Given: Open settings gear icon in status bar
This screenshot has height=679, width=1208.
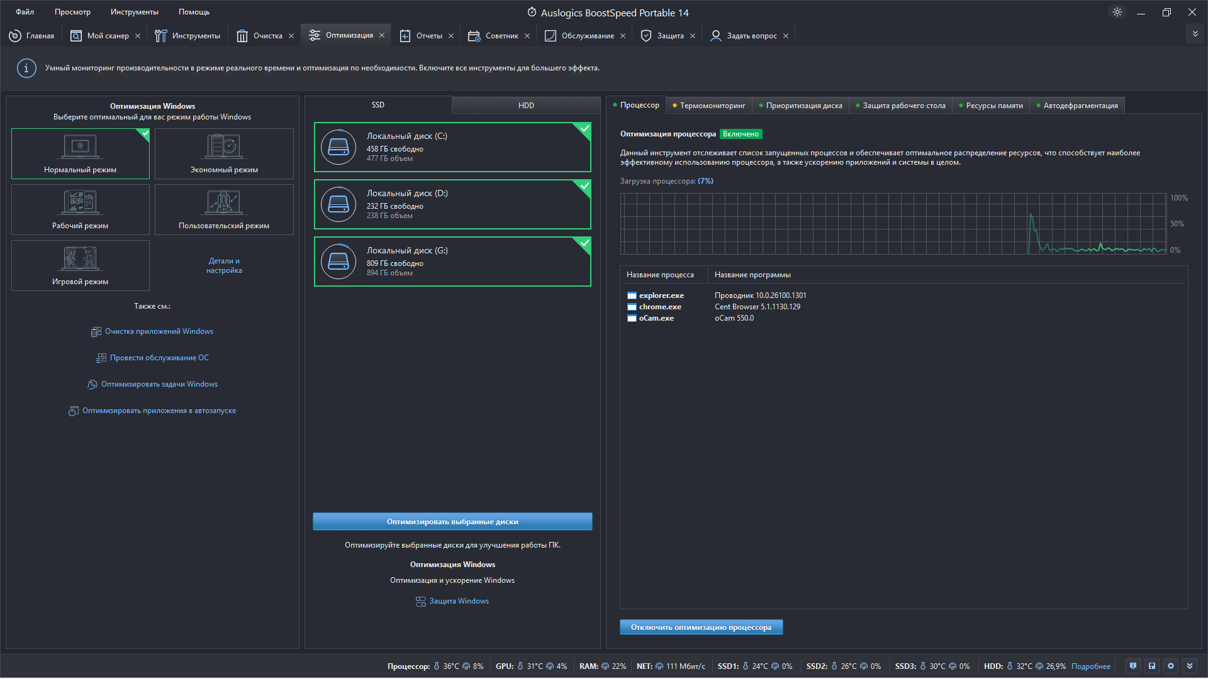Looking at the screenshot, I should point(1171,666).
